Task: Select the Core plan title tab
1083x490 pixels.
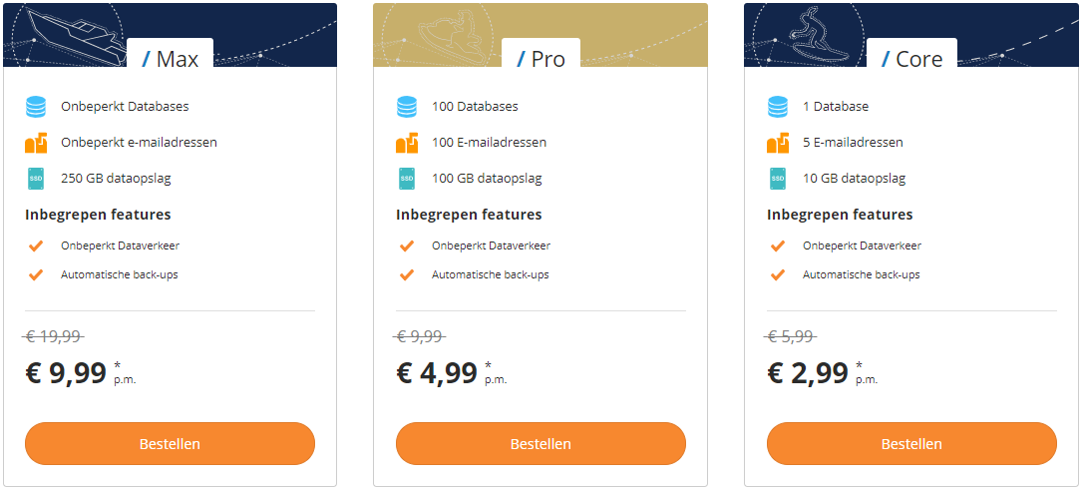Action: [911, 59]
